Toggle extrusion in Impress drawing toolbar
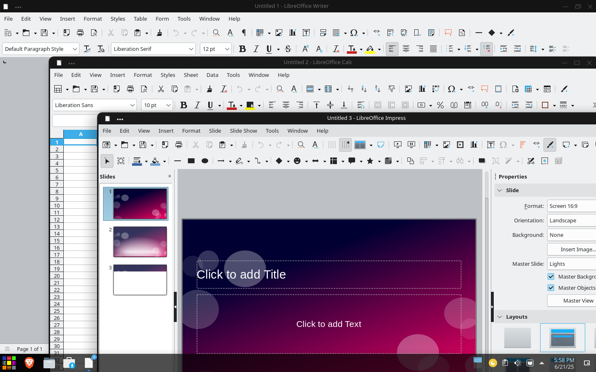 (x=558, y=161)
